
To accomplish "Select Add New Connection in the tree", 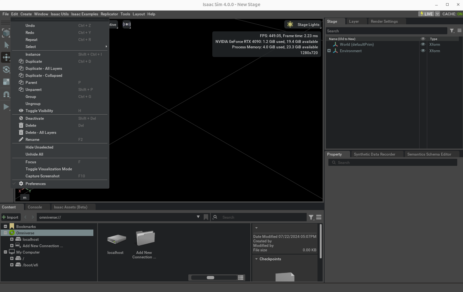I will [x=43, y=246].
